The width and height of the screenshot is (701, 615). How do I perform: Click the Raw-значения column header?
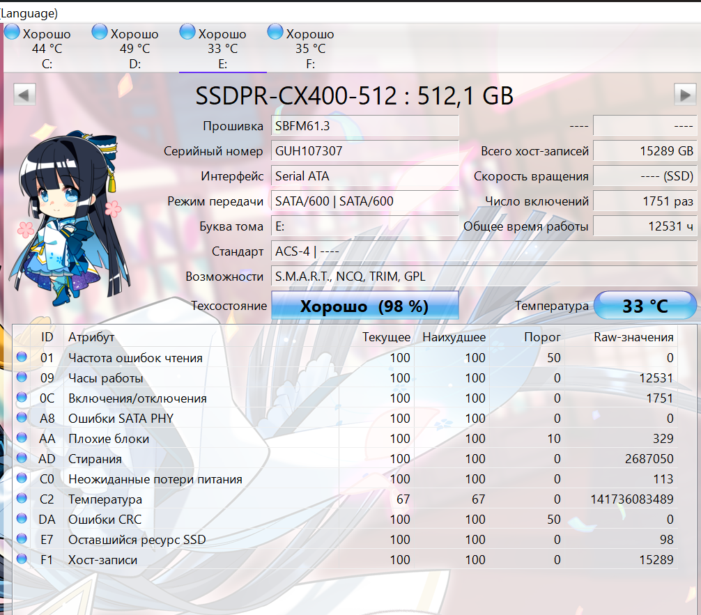(x=633, y=337)
